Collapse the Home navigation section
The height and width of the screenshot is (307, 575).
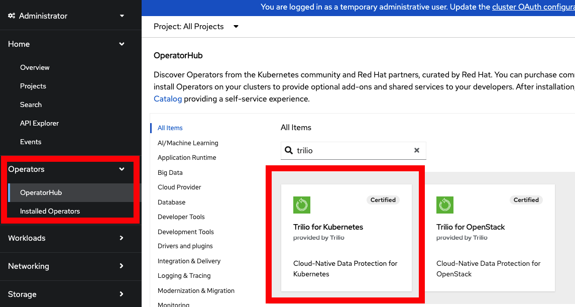(x=122, y=44)
